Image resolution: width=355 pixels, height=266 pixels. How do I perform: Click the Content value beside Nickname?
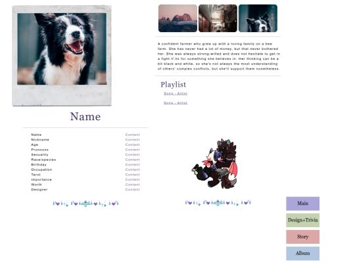coord(132,140)
